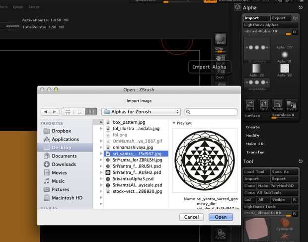Click Flip V alpha icon

[264, 105]
